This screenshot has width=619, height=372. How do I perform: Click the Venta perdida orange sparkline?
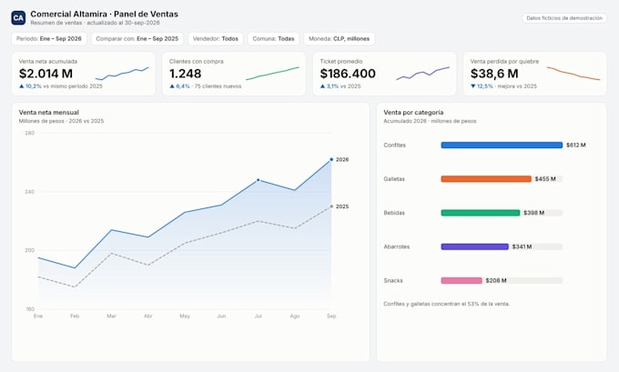click(x=573, y=74)
